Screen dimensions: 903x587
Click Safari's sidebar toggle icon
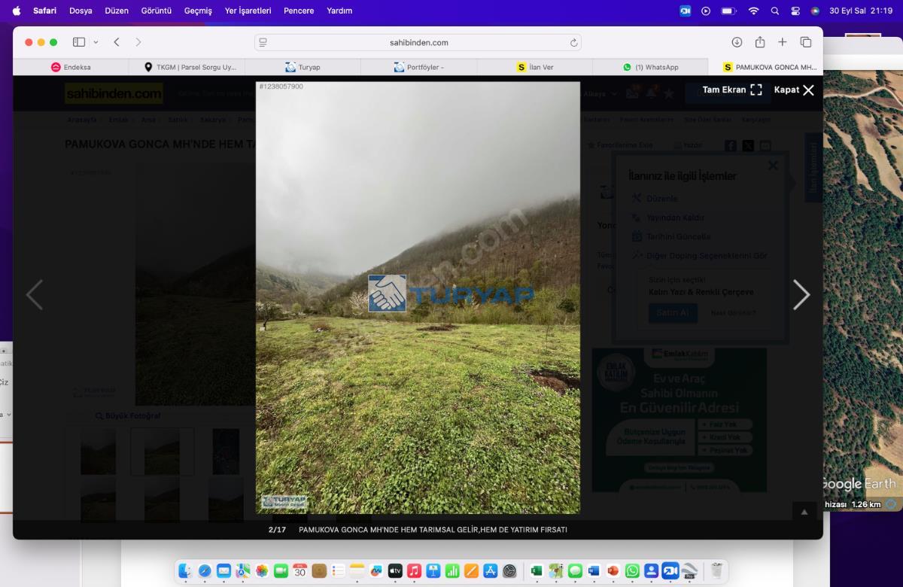(x=79, y=42)
